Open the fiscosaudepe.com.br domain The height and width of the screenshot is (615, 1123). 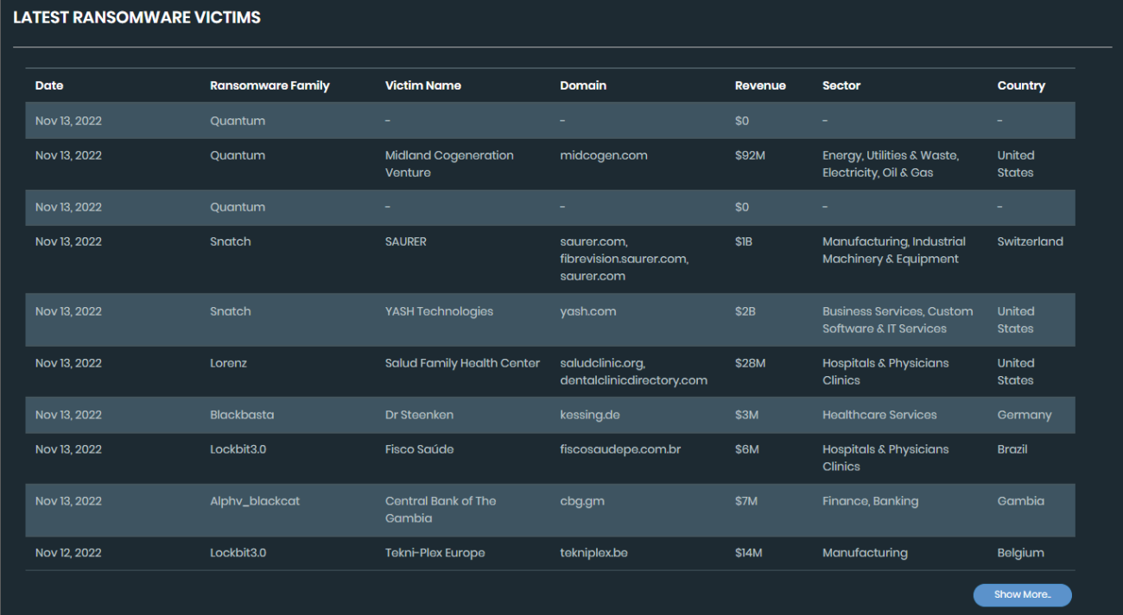click(x=620, y=449)
